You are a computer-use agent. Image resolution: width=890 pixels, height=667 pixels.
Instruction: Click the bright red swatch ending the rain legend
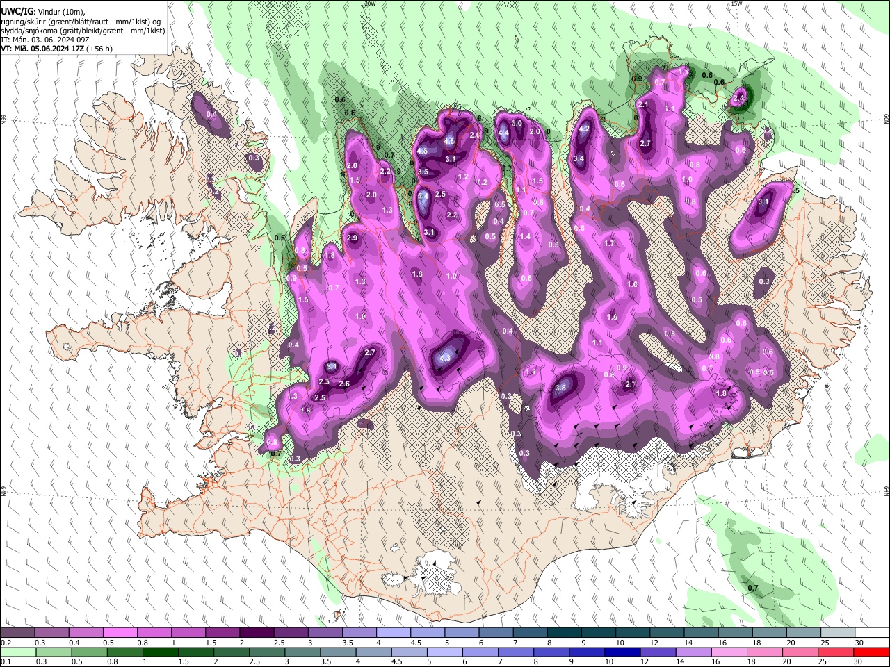point(871,652)
